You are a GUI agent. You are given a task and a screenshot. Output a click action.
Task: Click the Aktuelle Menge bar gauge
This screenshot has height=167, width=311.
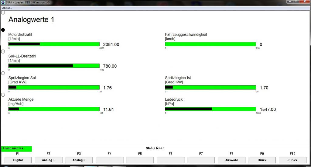tap(54, 109)
